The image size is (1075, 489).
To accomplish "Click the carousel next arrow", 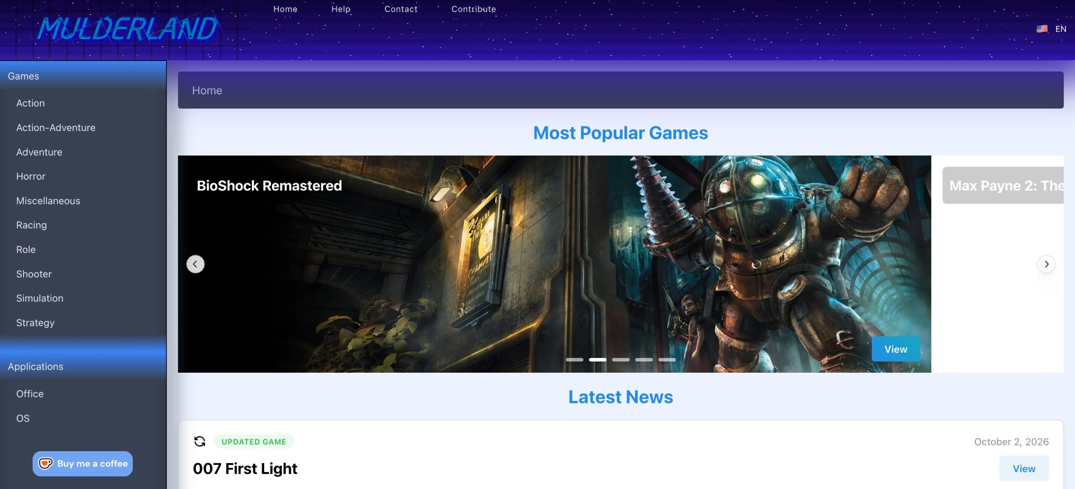I will coord(1046,264).
